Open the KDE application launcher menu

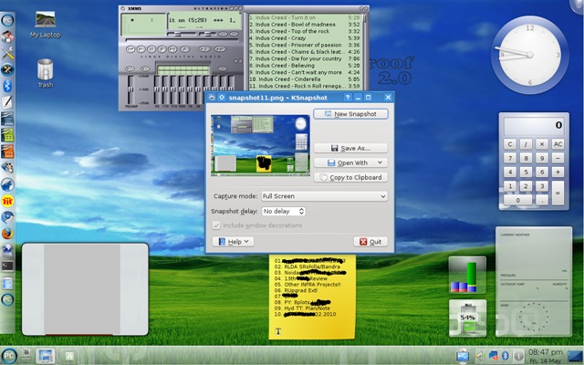10,354
